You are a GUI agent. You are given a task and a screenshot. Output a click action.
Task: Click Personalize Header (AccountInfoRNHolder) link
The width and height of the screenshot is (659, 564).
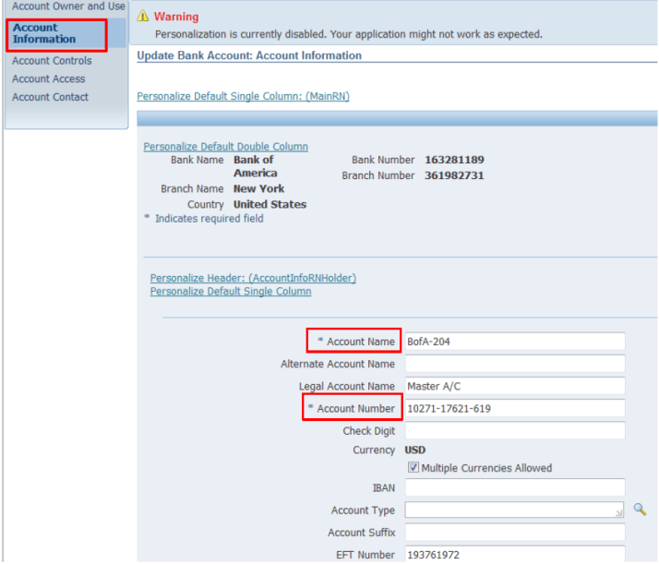[253, 278]
